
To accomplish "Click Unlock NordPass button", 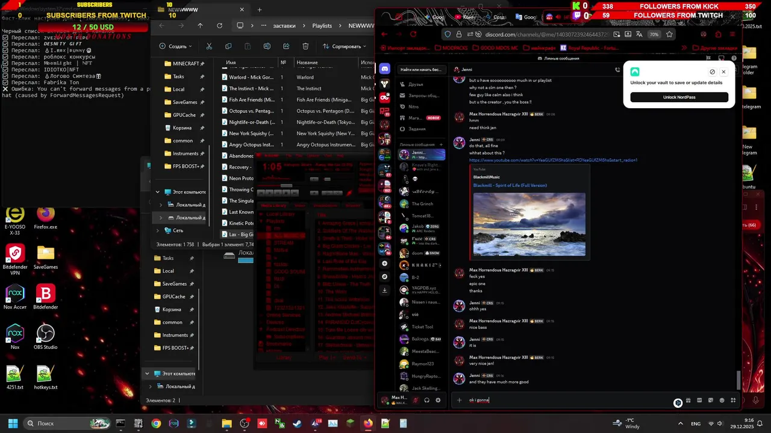I will tap(679, 97).
